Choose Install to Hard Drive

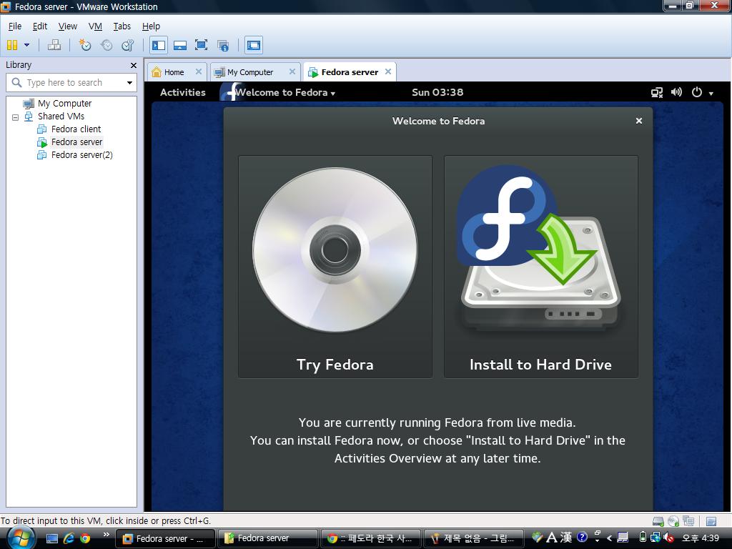pyautogui.click(x=540, y=267)
